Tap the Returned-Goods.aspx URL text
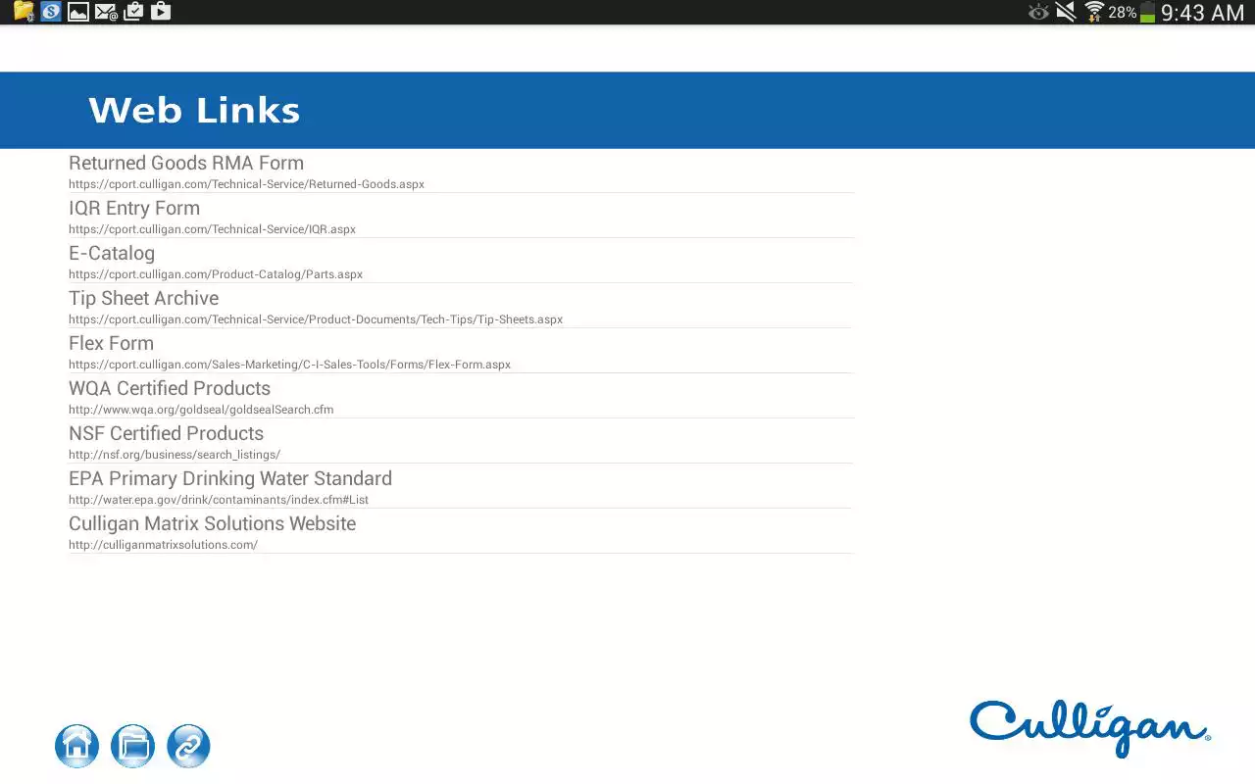Viewport: 1255px width, 784px height. coord(246,184)
